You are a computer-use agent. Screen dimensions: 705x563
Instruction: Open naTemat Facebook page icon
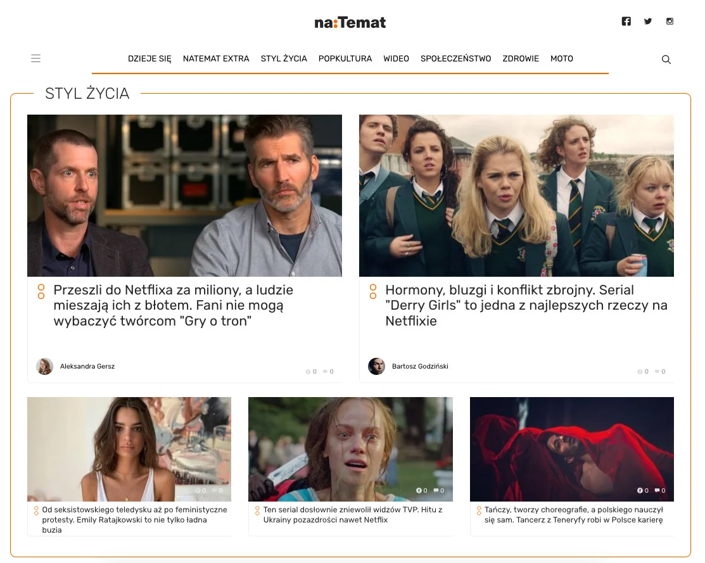tap(626, 21)
